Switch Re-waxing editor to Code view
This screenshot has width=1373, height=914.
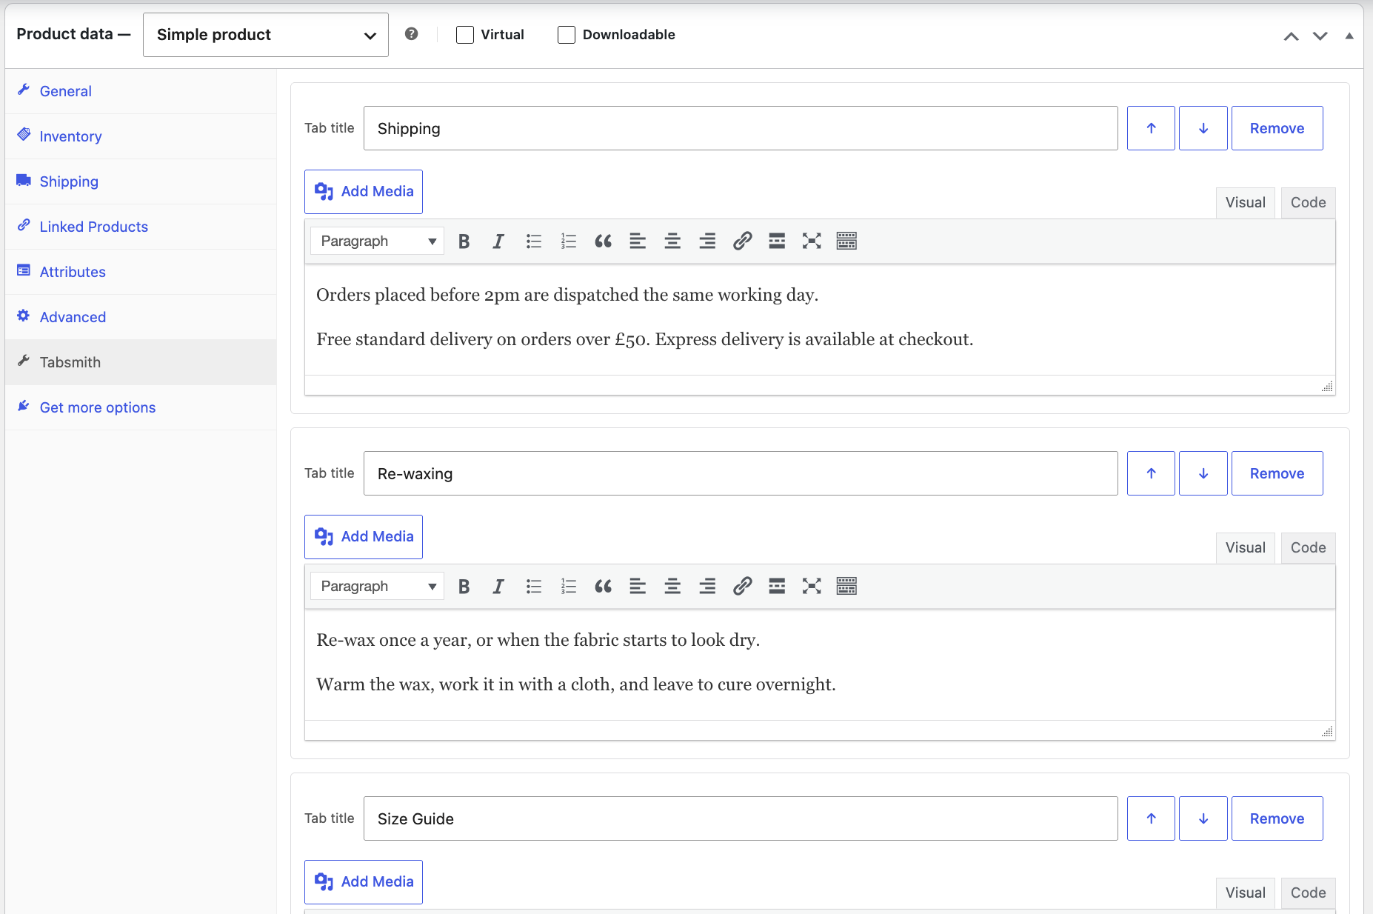coord(1308,548)
